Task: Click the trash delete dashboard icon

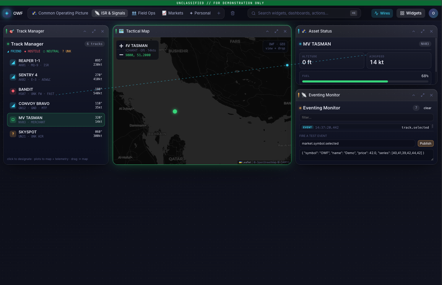Action: tap(233, 13)
